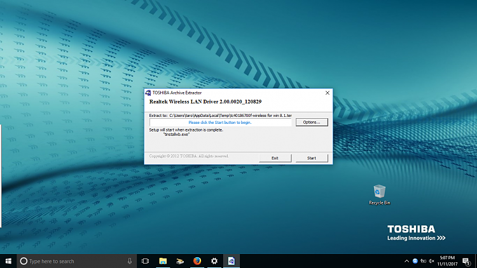Close the TOSHIBA Archive Extractor window

click(x=328, y=93)
